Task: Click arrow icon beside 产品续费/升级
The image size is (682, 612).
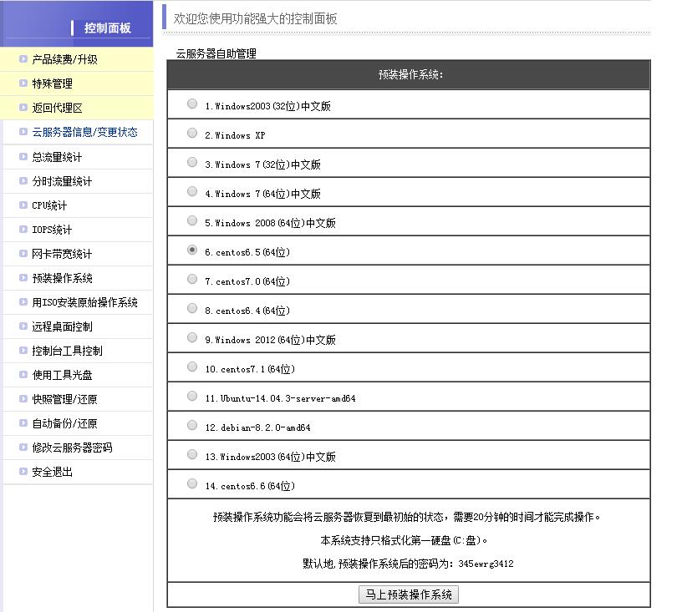Action: tap(23, 58)
